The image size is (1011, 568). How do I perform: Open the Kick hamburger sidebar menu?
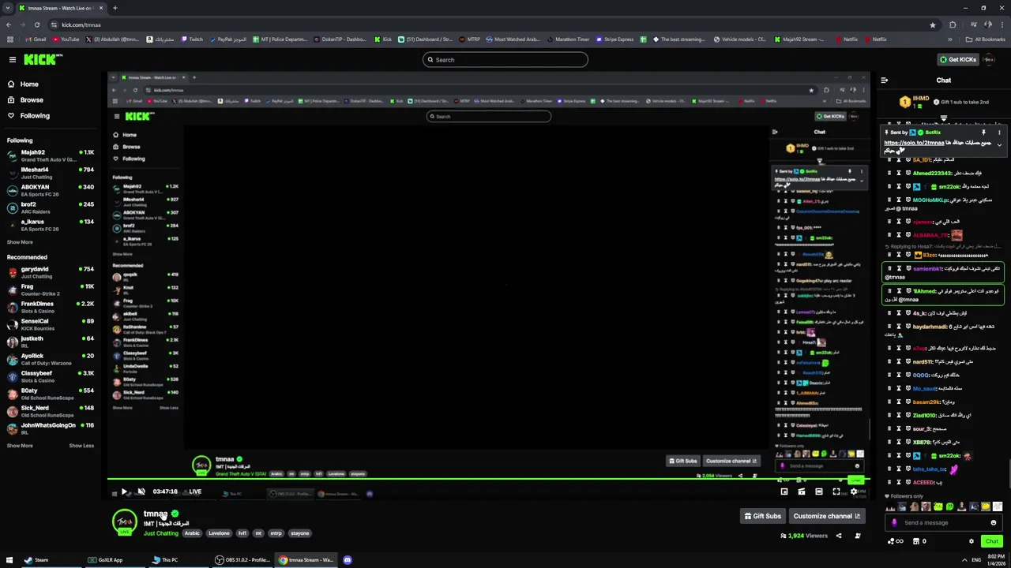[x=13, y=60]
